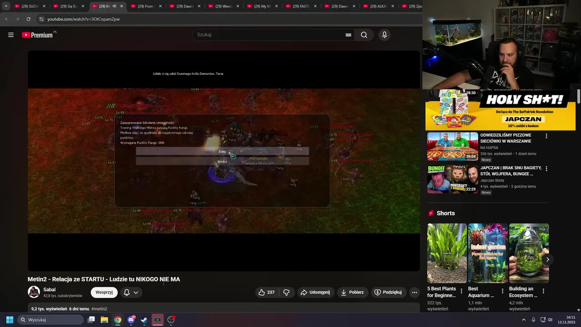Viewport: 581px width, 327px height.
Task: Click the #metin2 hashtag link
Action: pos(99,309)
